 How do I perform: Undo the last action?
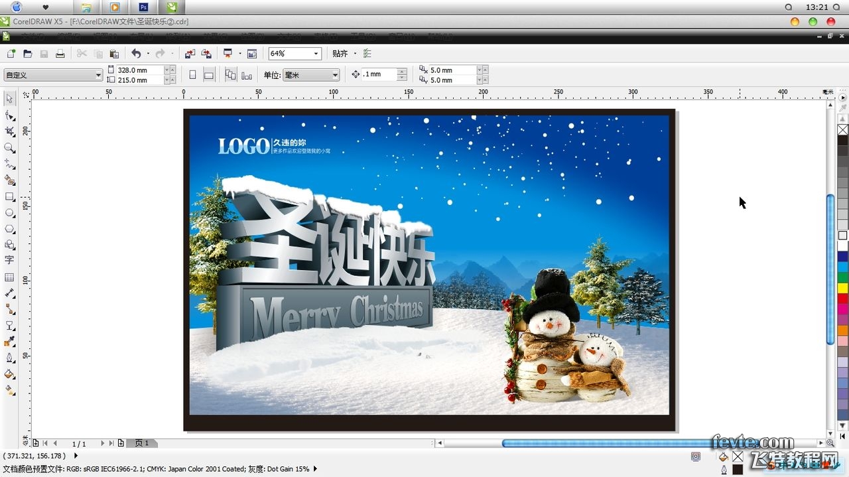click(135, 53)
